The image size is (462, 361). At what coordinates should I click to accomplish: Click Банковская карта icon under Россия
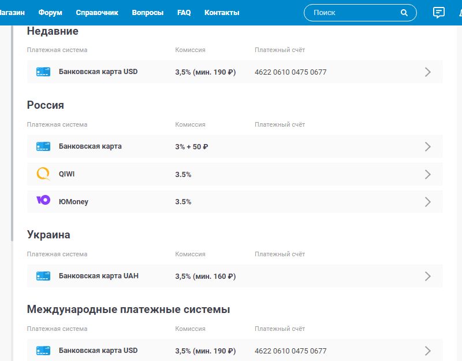click(x=43, y=146)
